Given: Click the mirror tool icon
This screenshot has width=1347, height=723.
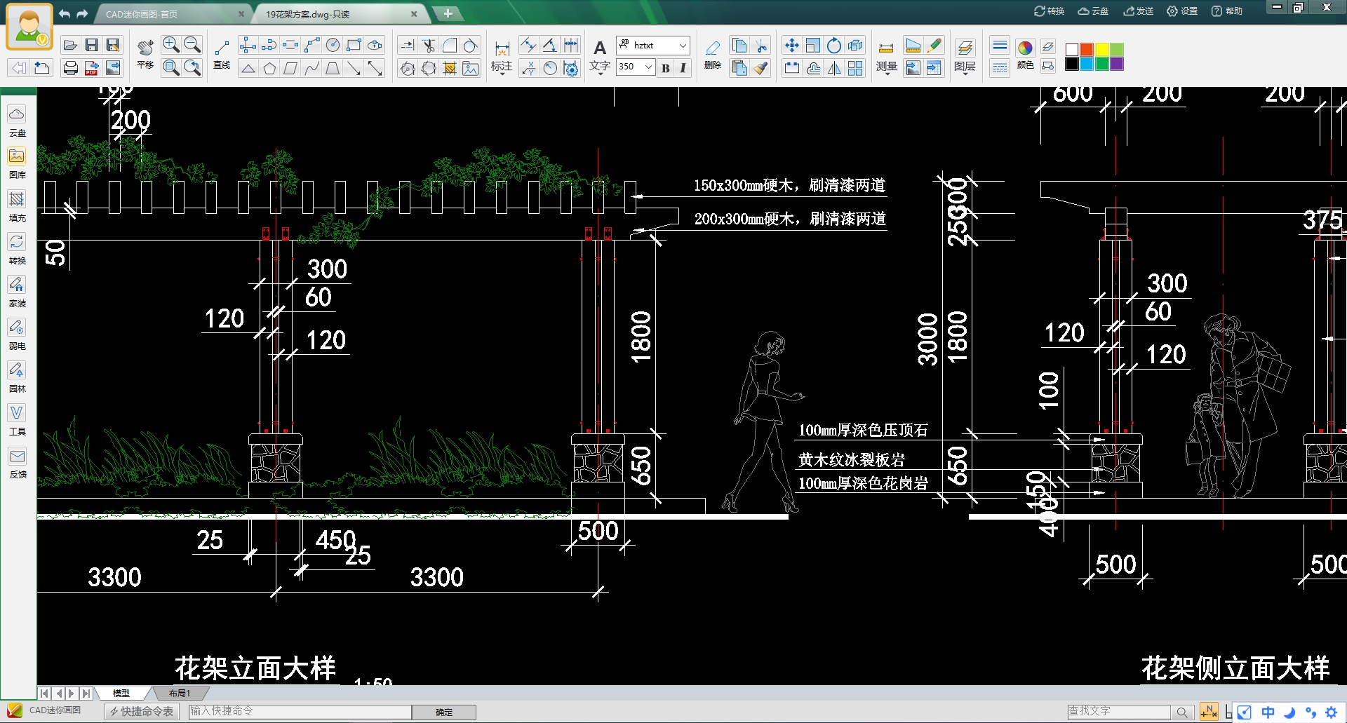Looking at the screenshot, I should coord(834,68).
